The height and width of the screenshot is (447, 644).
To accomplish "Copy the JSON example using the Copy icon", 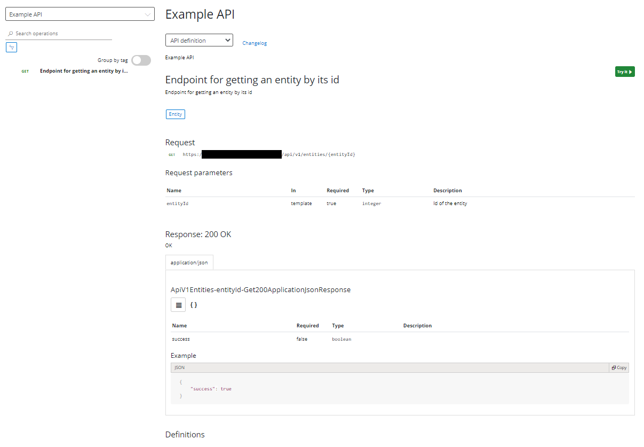I will [618, 367].
